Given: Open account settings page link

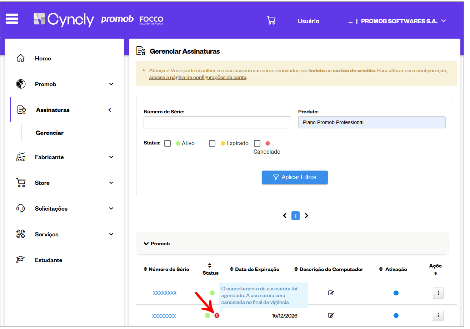Looking at the screenshot, I should 198,77.
